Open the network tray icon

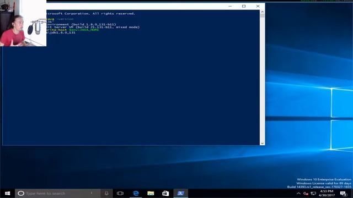coord(313,193)
